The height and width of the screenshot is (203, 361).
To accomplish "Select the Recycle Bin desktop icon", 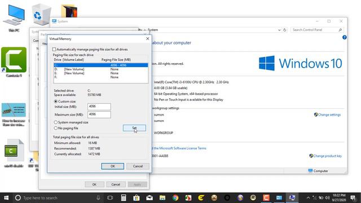I will (x=41, y=14).
